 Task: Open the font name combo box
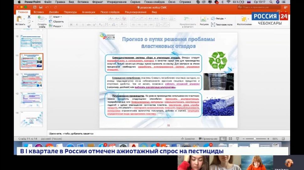(x=83, y=19)
